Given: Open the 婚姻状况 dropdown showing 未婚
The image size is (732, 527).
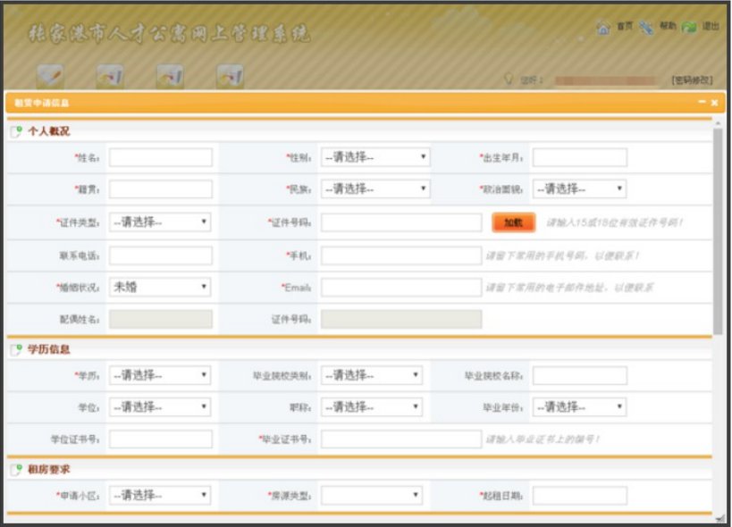Looking at the screenshot, I should (x=160, y=288).
